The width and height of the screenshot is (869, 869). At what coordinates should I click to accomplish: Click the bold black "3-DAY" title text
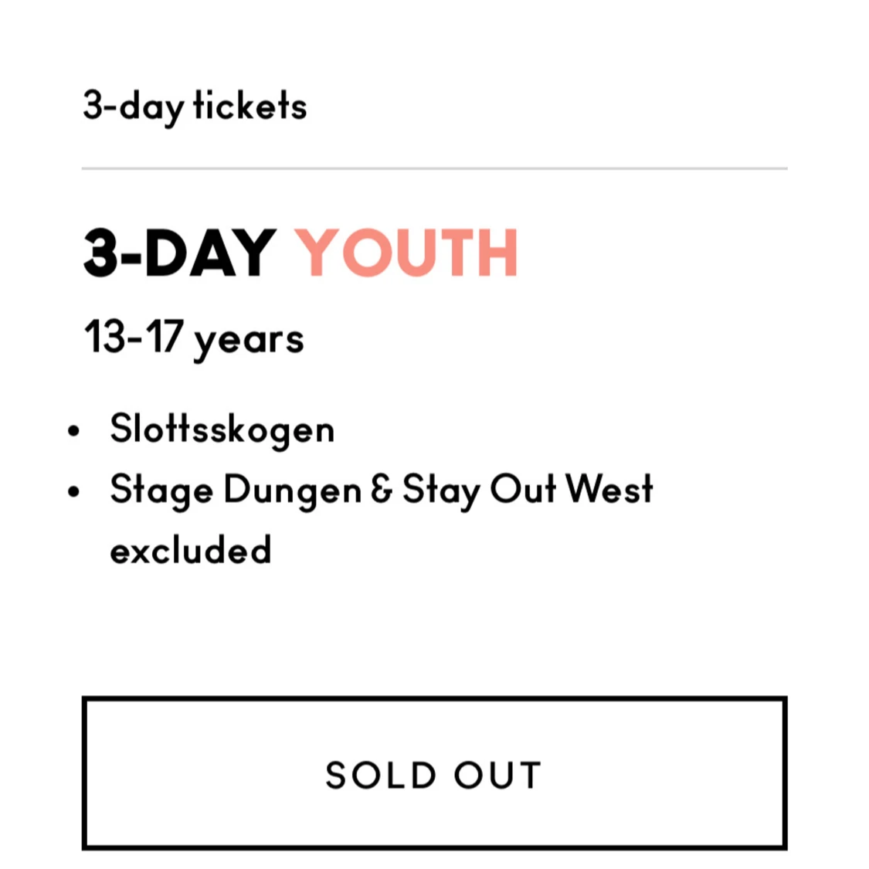(x=179, y=253)
